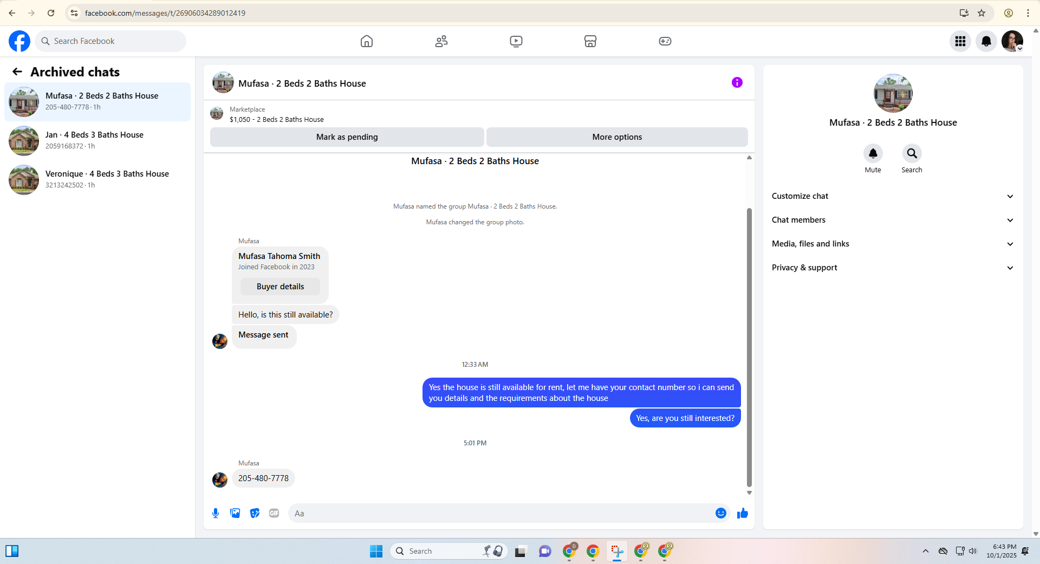1040x564 pixels.
Task: Click the browser address bar URL
Action: pyautogui.click(x=165, y=13)
